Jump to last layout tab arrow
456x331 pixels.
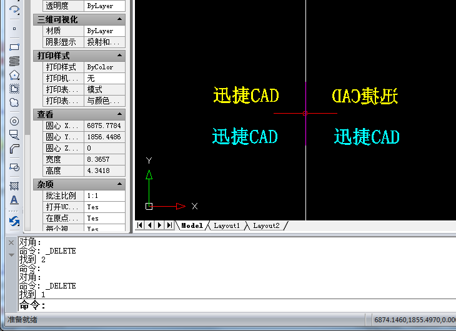click(169, 225)
